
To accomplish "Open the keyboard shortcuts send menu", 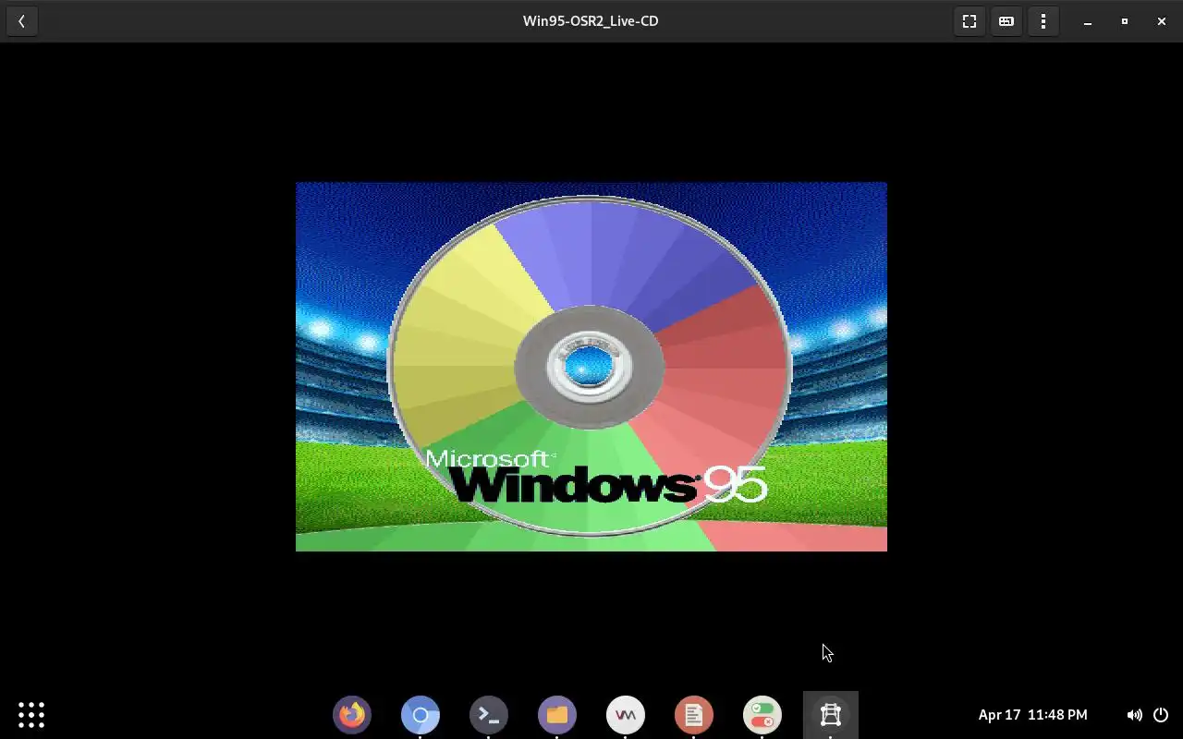I will click(1006, 21).
